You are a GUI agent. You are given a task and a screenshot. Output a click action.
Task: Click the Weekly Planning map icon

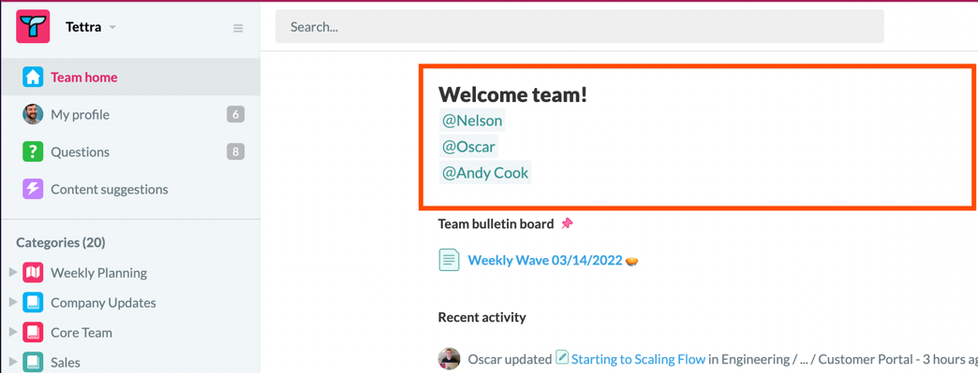tap(33, 273)
